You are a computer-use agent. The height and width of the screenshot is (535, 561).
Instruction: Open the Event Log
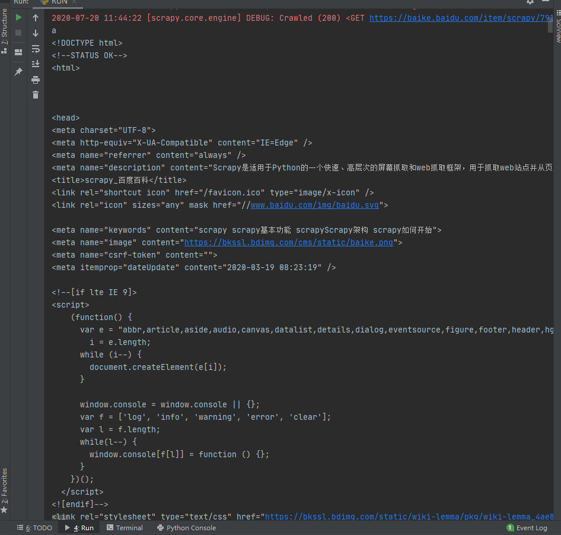(527, 528)
